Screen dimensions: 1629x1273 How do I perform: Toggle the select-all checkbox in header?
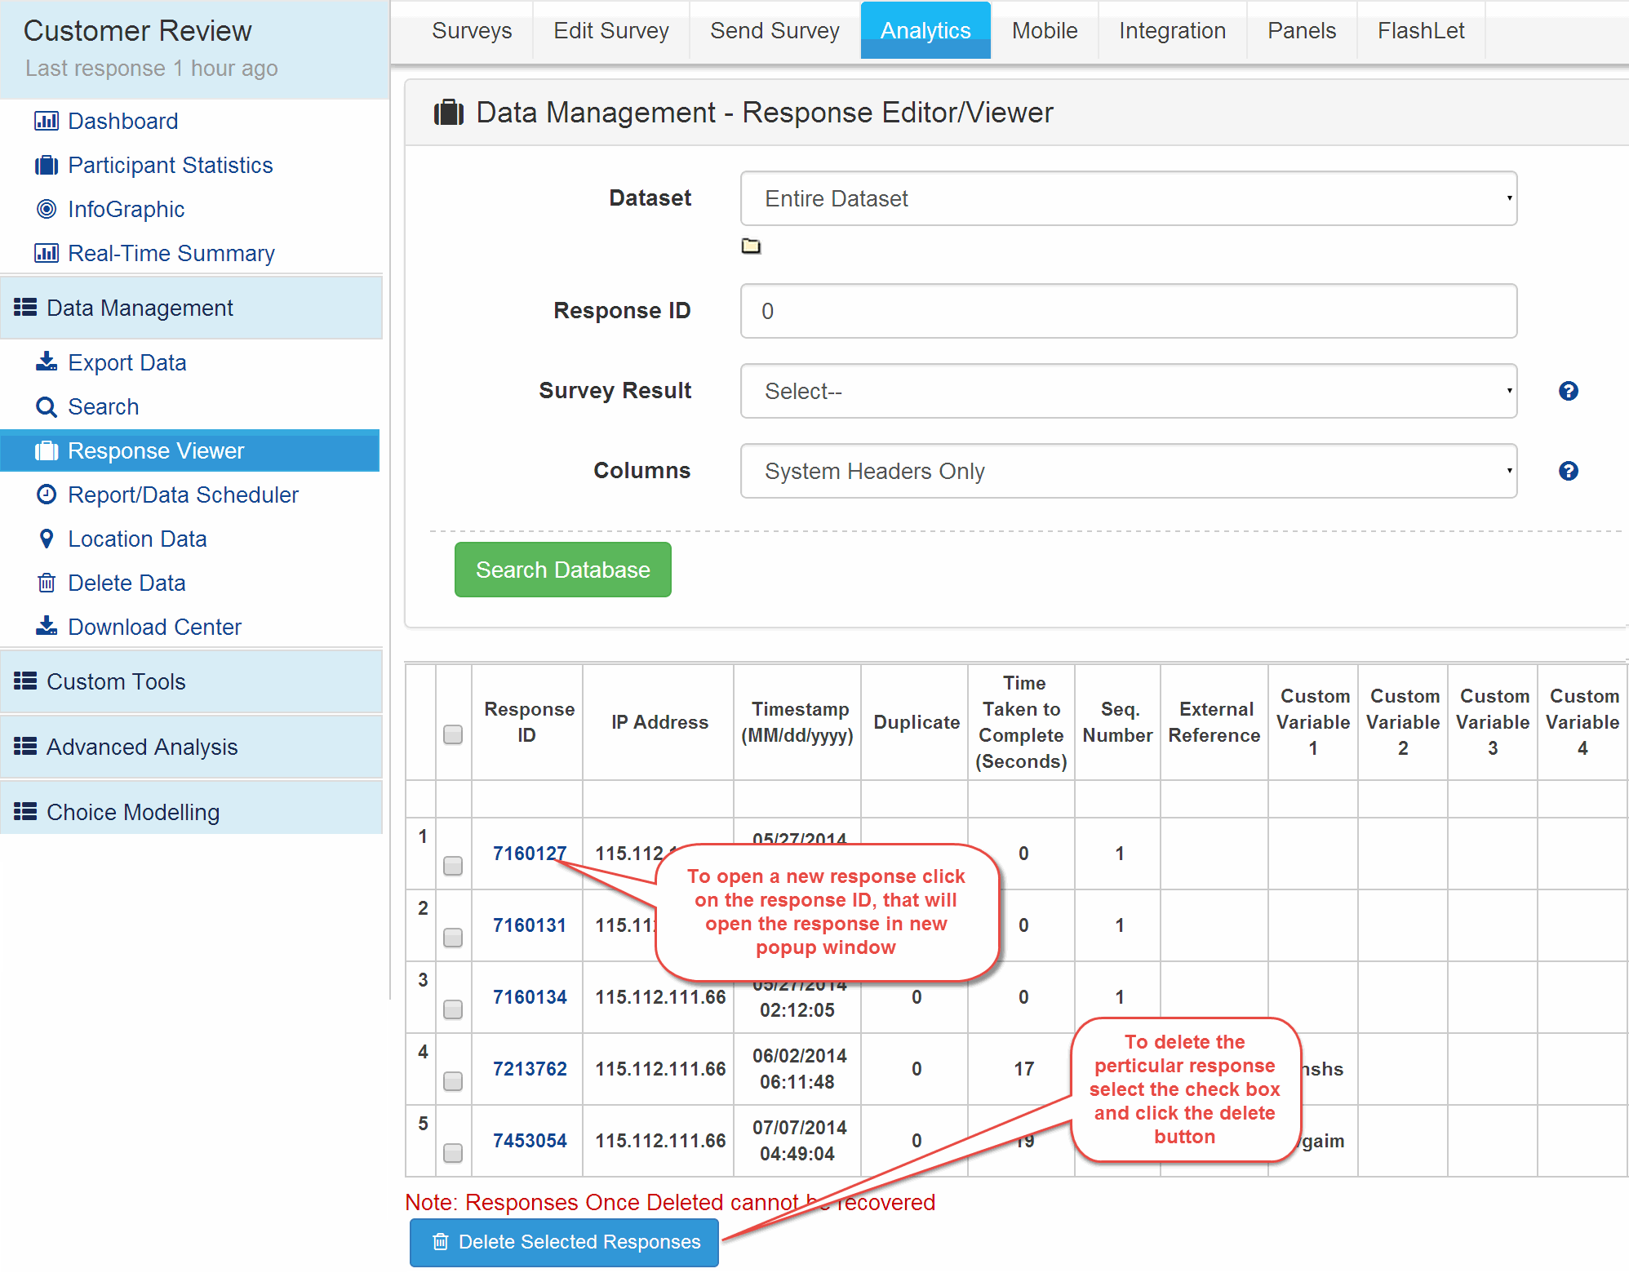click(x=452, y=734)
